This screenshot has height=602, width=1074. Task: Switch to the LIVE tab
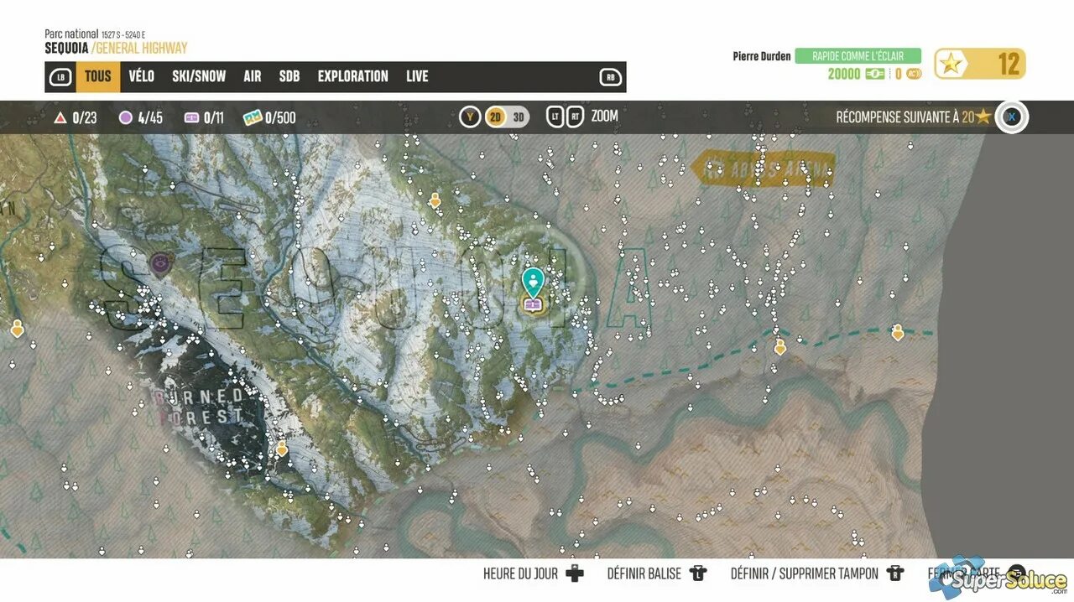tap(417, 76)
